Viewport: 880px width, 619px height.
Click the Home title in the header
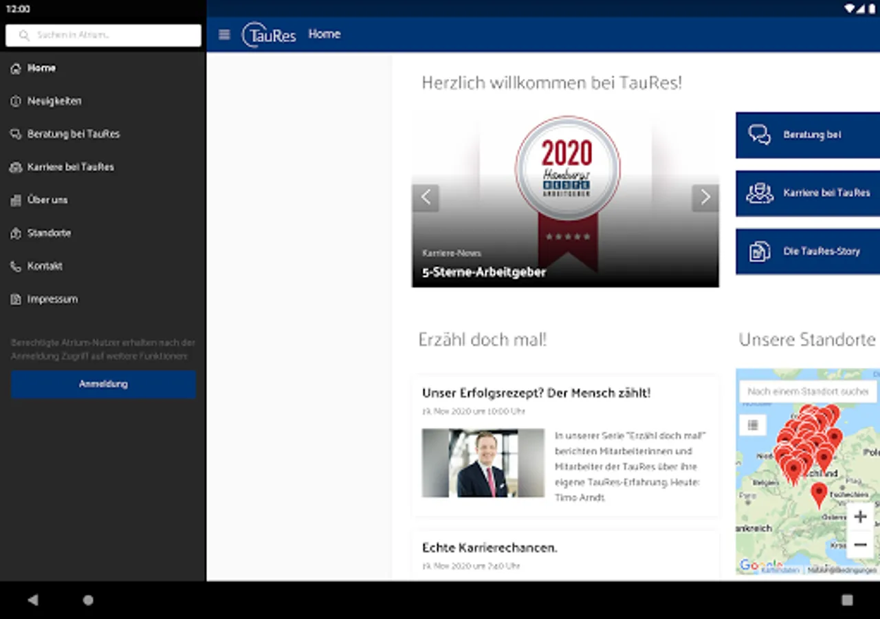point(324,34)
